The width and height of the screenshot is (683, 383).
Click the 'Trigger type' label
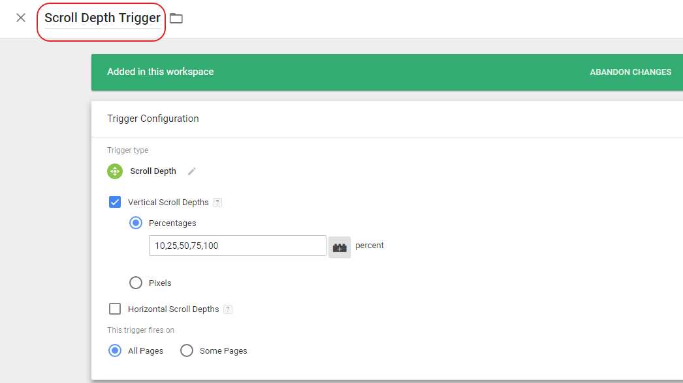[127, 150]
